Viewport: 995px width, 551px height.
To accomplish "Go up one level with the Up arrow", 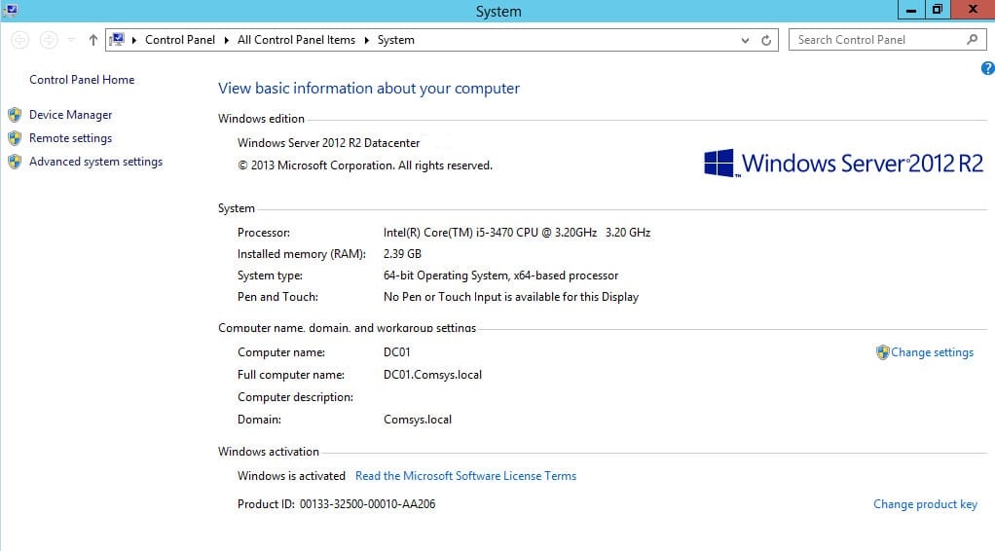I will click(93, 40).
